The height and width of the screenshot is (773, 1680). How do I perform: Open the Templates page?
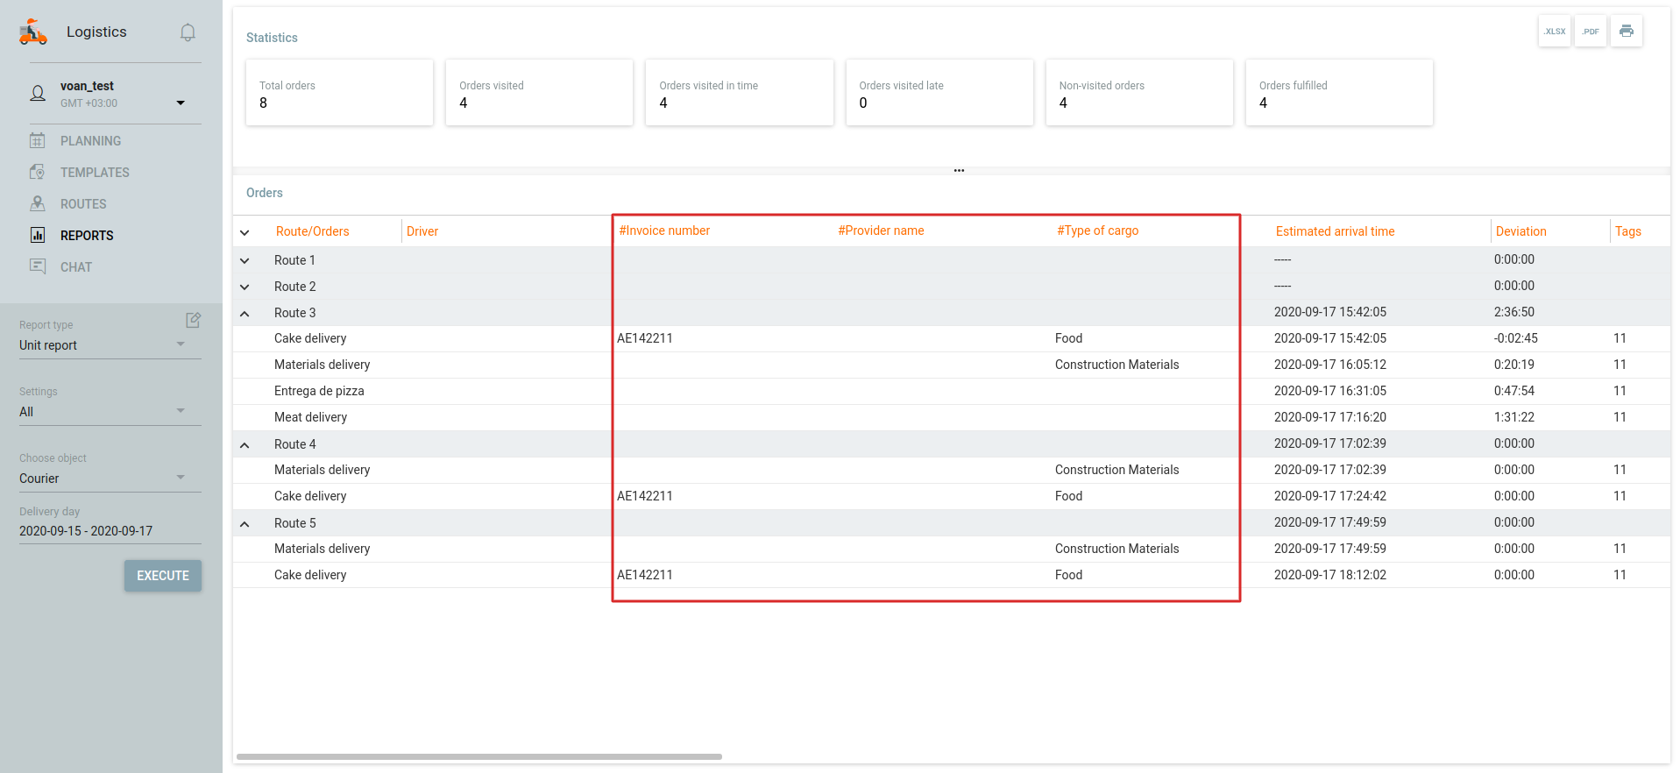pos(95,173)
